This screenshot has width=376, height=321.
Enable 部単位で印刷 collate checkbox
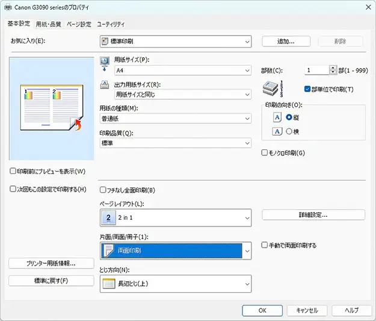[307, 89]
